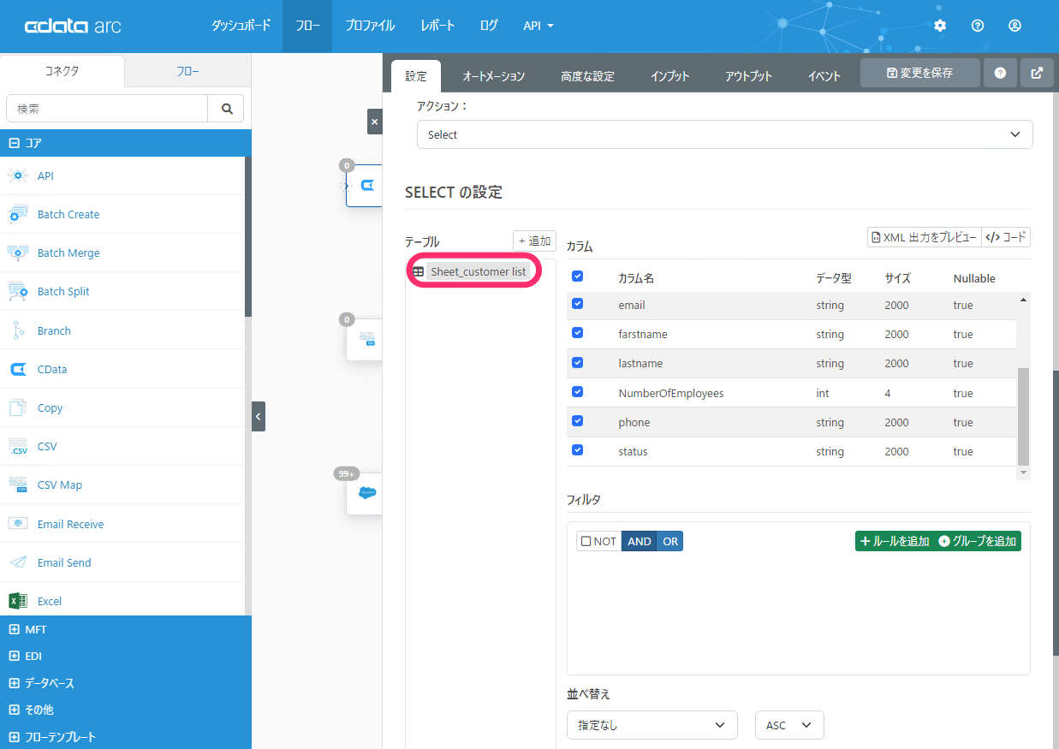Click the search magnifier button
Viewport: 1059px width, 749px height.
coord(226,109)
